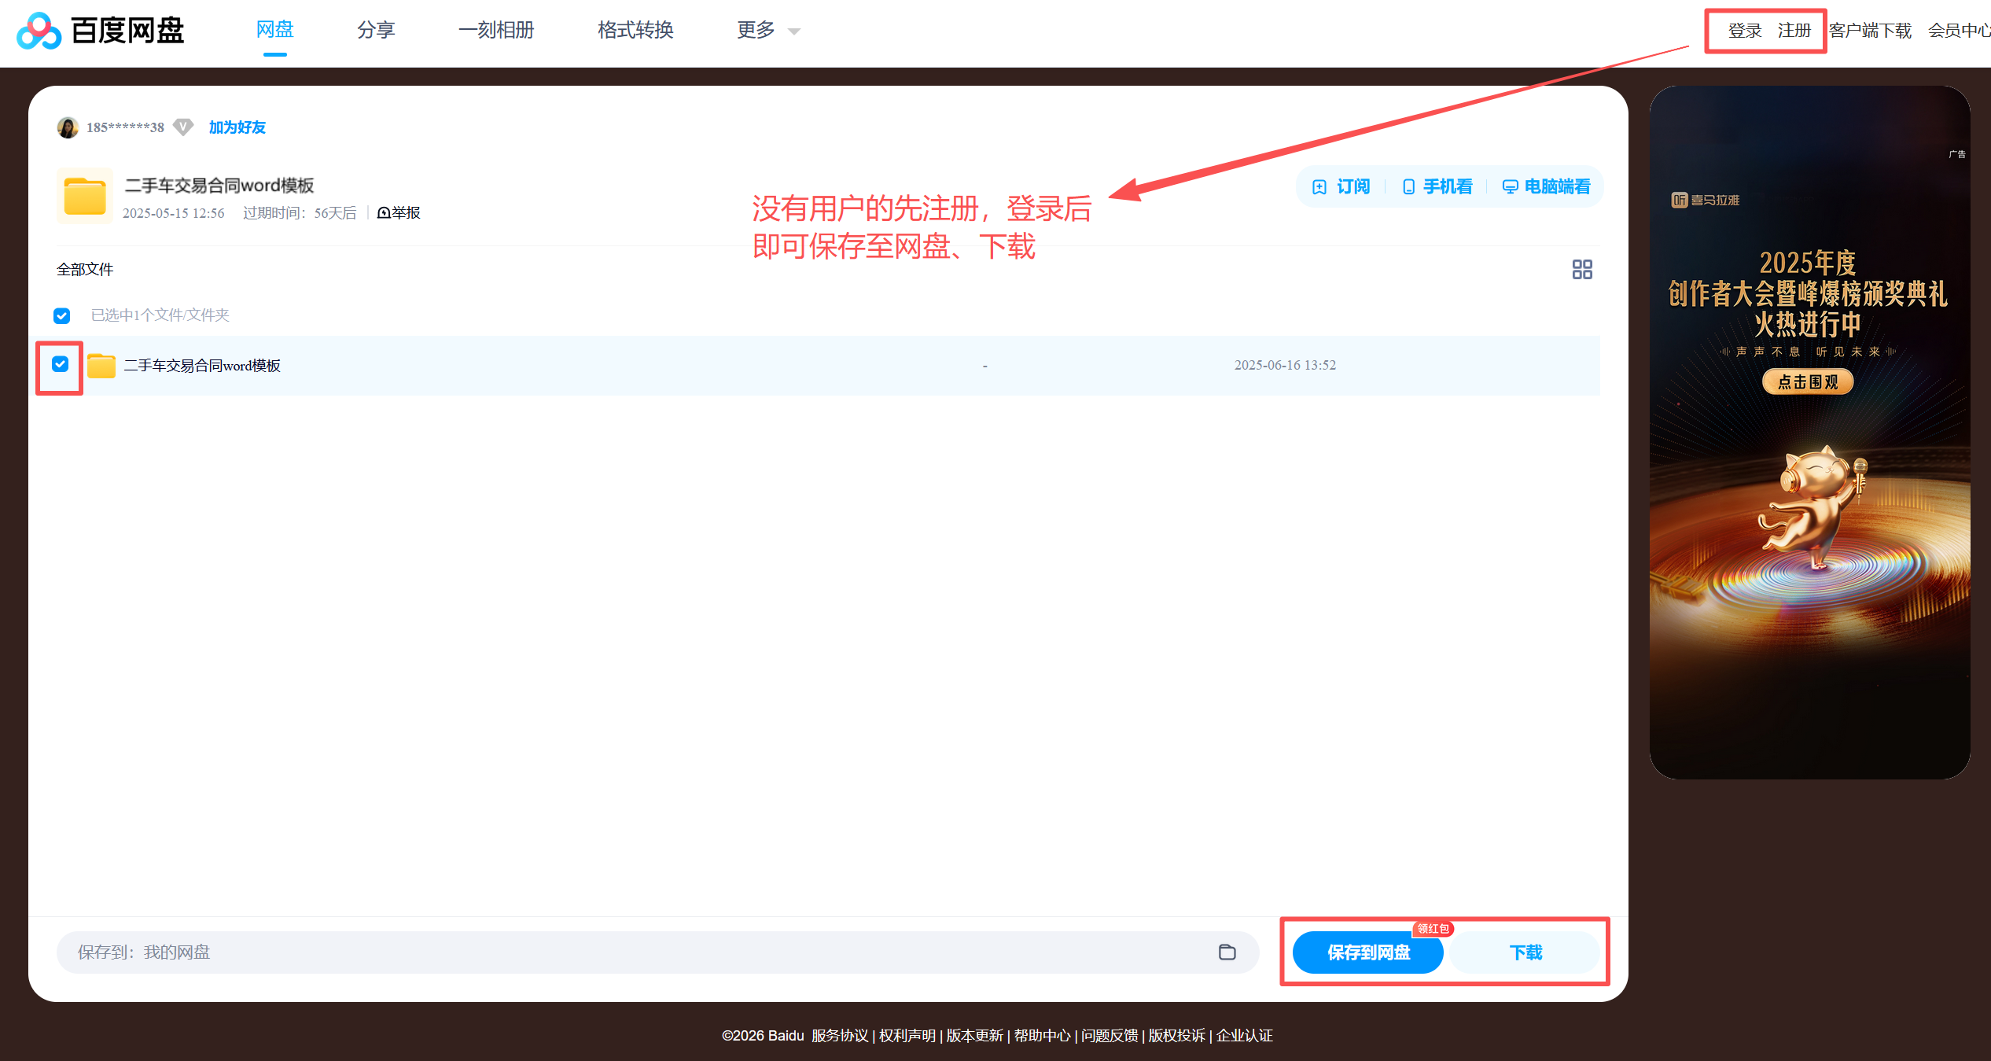Report the share via 举报 link

click(399, 213)
